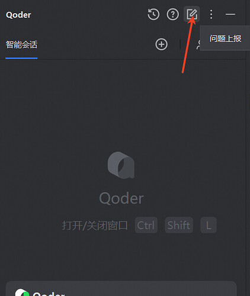Viewport: 250px width, 296px height.
Task: Click the 问题上报 tooltip label
Action: [225, 38]
